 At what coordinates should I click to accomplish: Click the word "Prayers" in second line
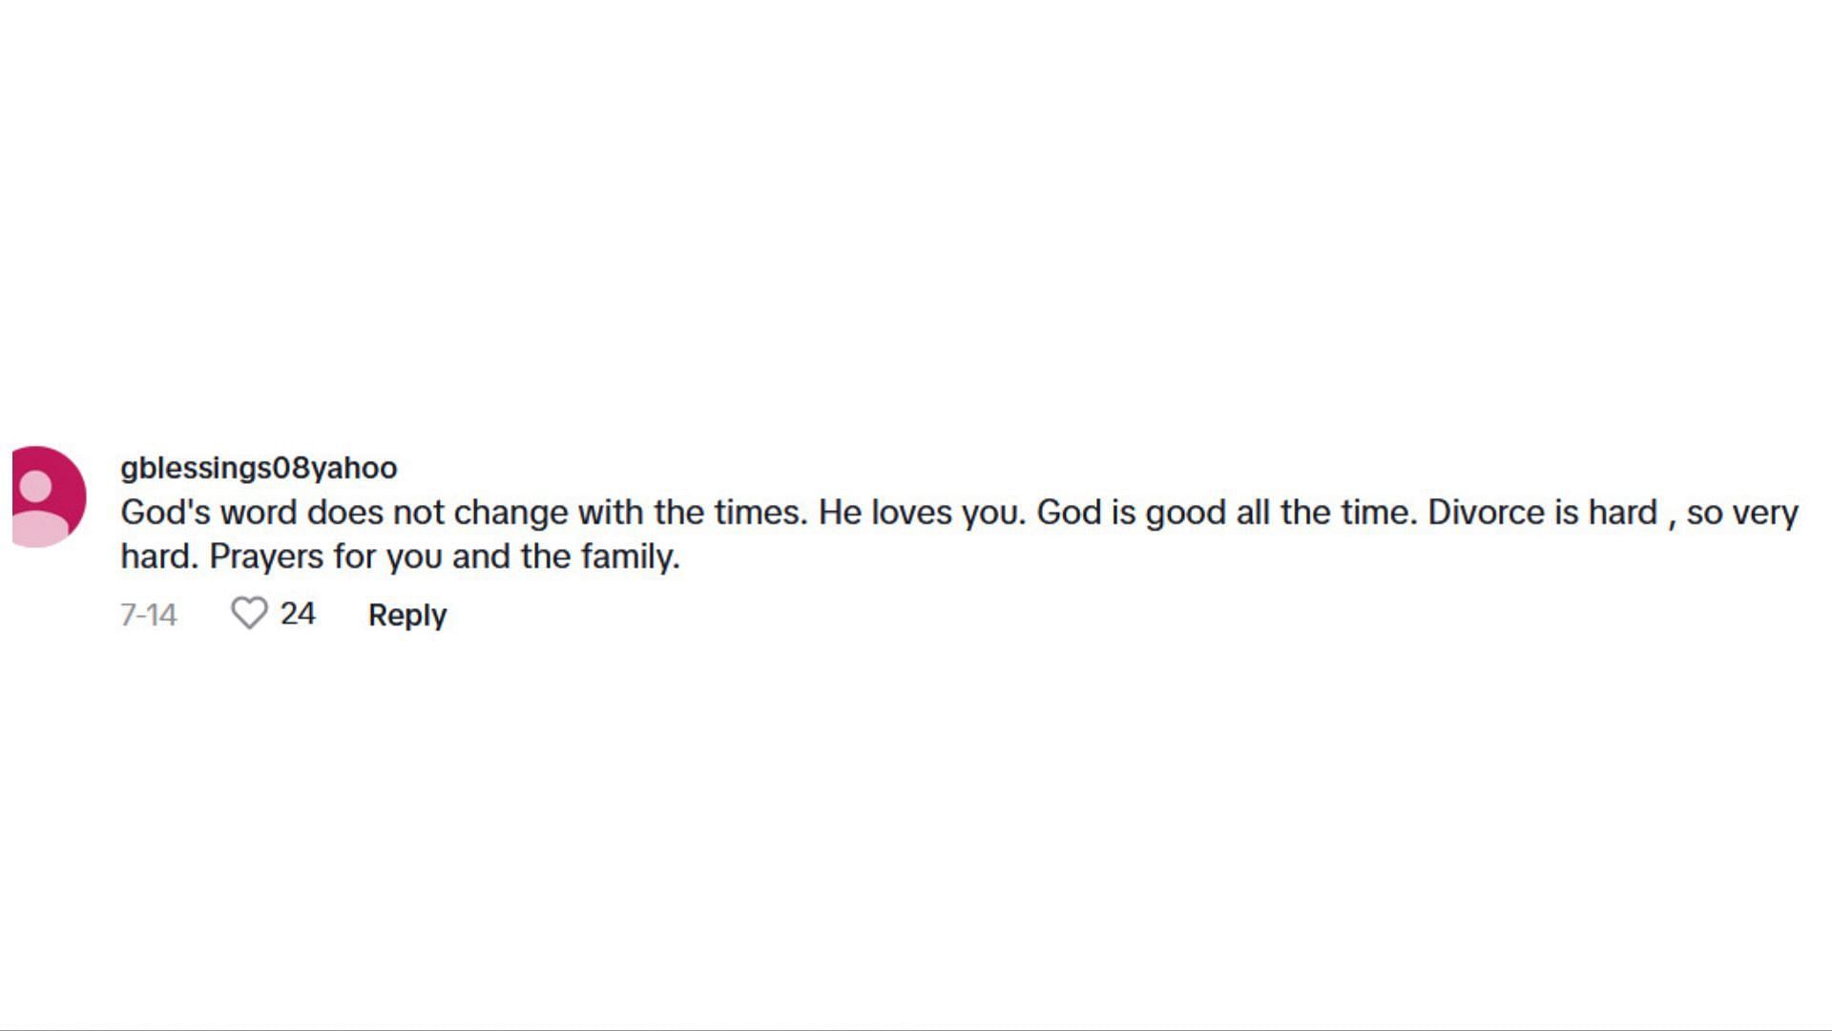pos(266,557)
